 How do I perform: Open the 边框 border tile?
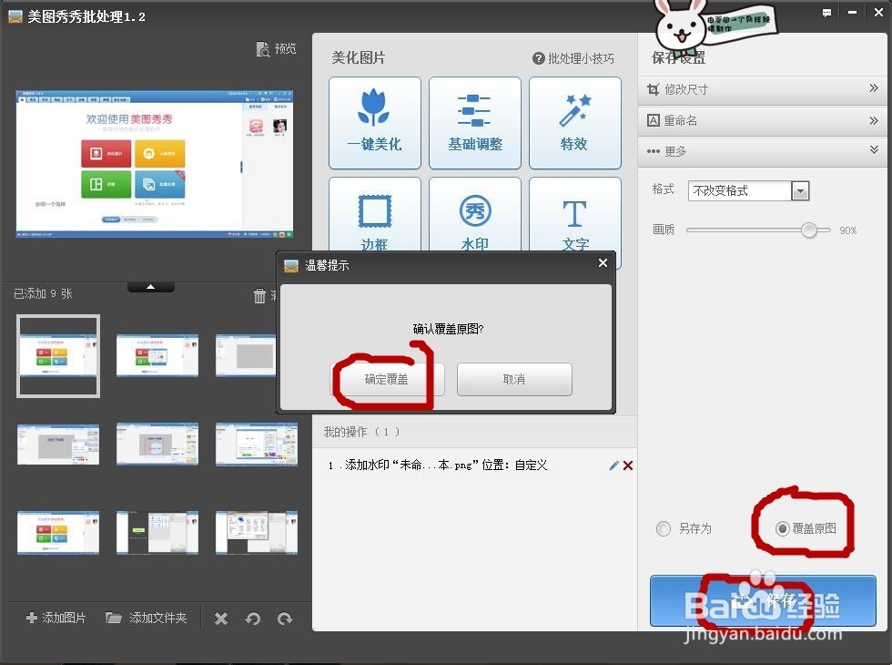[375, 215]
